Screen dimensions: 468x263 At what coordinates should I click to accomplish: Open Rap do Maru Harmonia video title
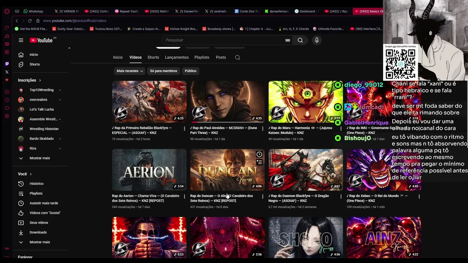[300, 130]
